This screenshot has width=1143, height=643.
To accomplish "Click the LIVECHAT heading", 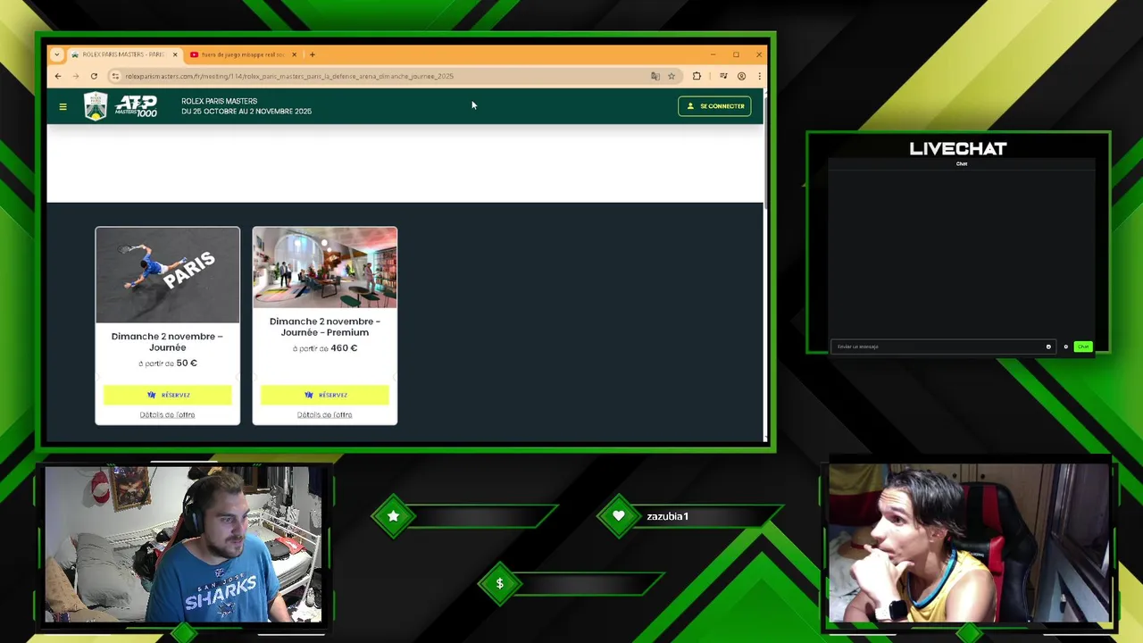I will pos(958,149).
